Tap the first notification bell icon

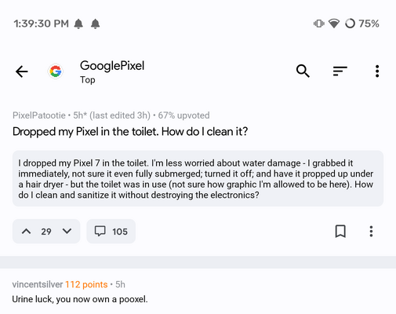pos(78,24)
